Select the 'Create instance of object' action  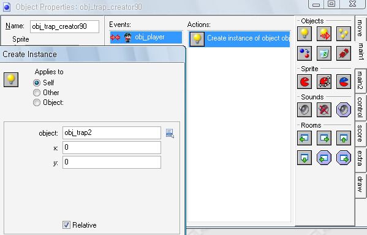coord(240,39)
